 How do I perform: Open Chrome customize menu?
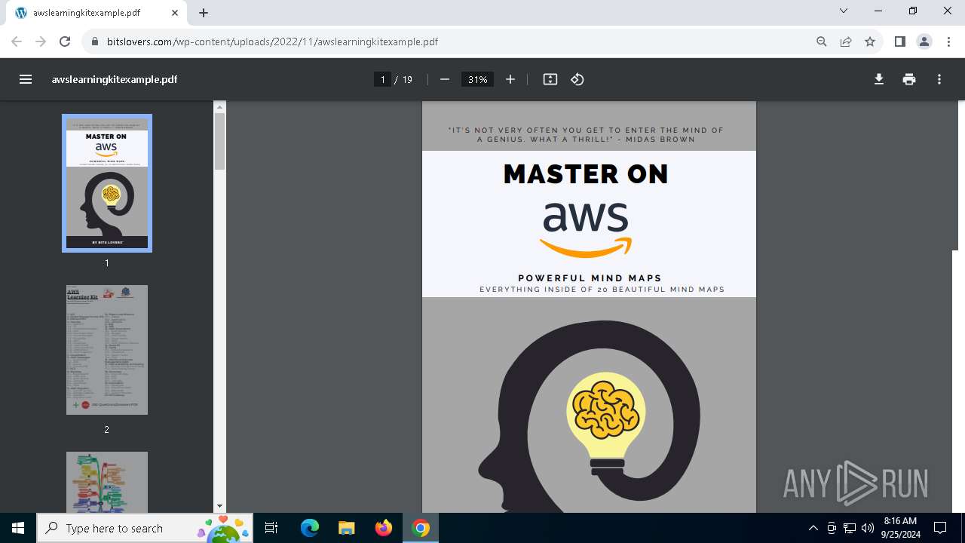(x=948, y=41)
